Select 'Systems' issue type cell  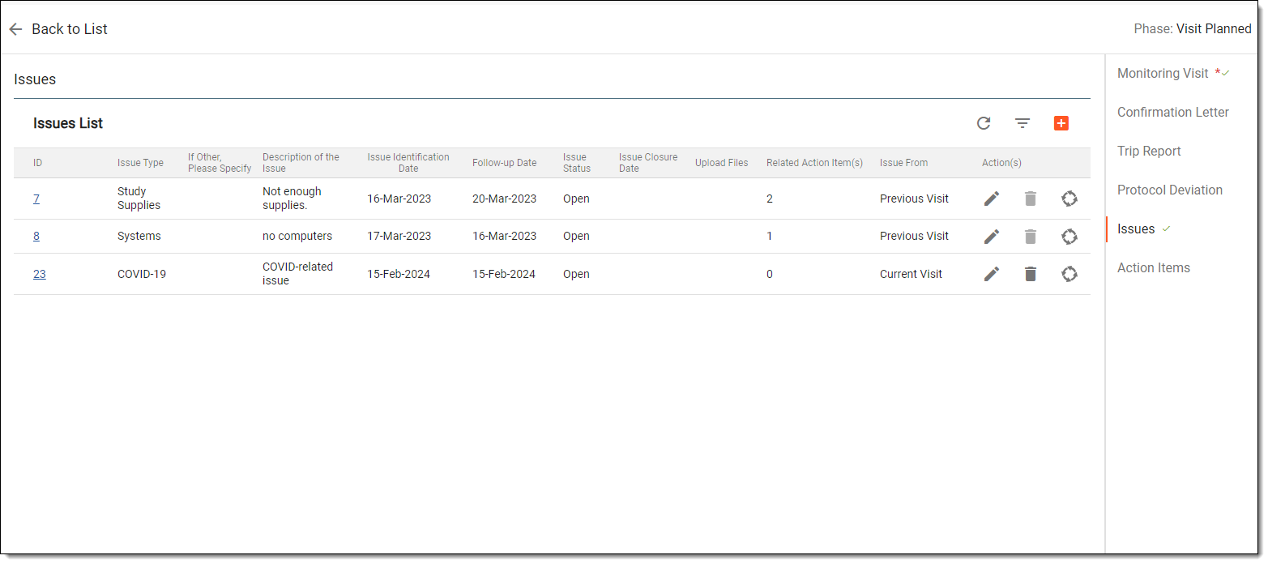(139, 236)
